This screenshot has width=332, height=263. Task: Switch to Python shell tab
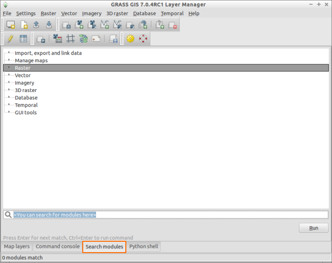tap(144, 246)
